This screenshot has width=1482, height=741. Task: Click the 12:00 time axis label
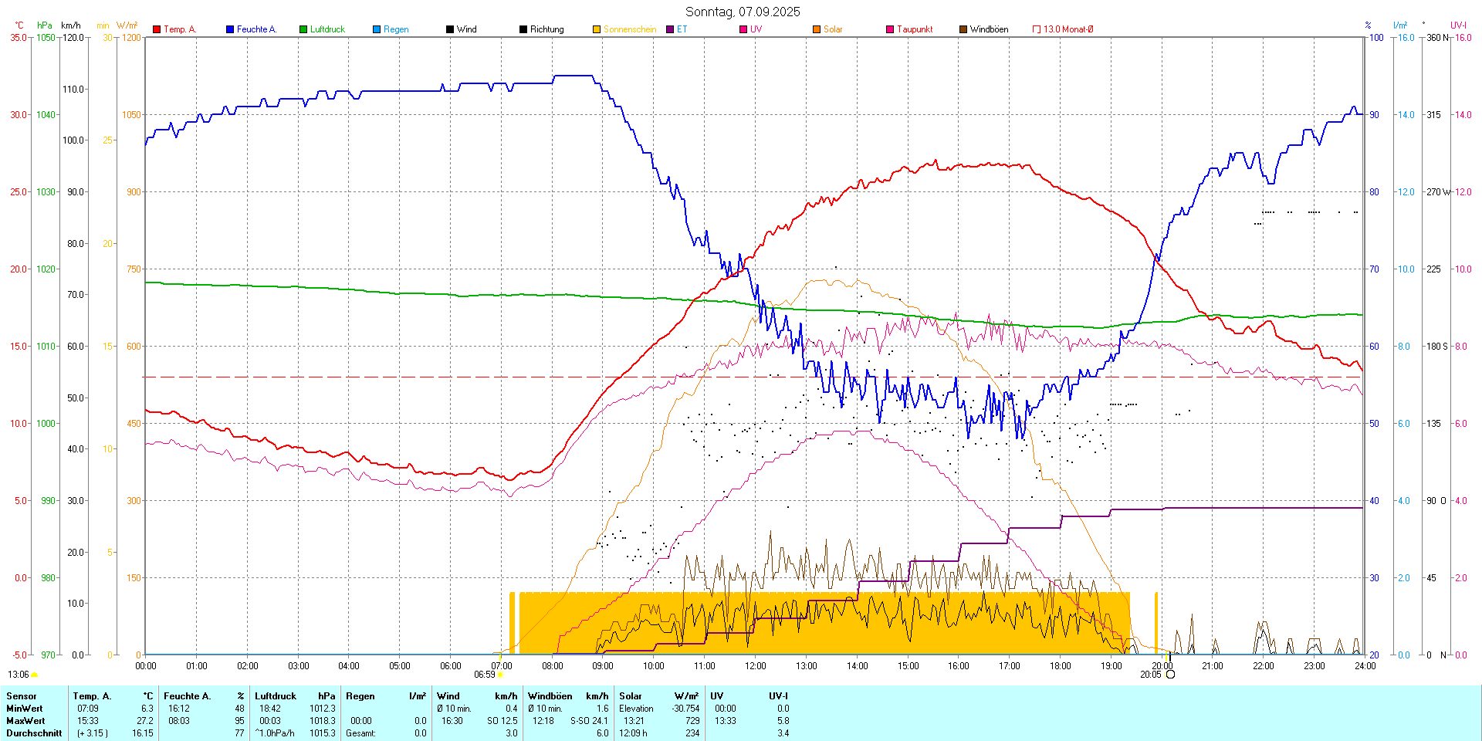(755, 666)
